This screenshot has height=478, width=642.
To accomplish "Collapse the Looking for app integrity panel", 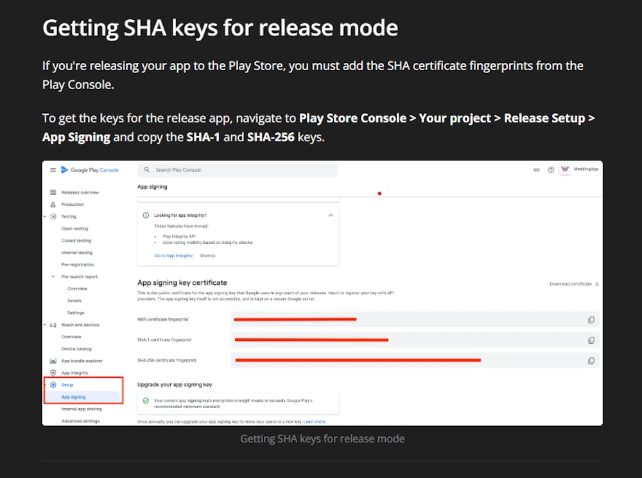I will [x=331, y=215].
